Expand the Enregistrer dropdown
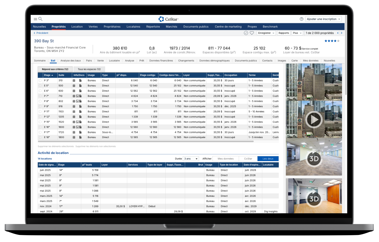 click(x=266, y=33)
